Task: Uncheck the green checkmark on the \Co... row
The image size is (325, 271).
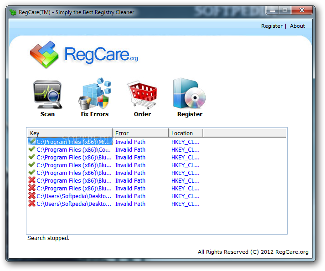Action: [32, 149]
